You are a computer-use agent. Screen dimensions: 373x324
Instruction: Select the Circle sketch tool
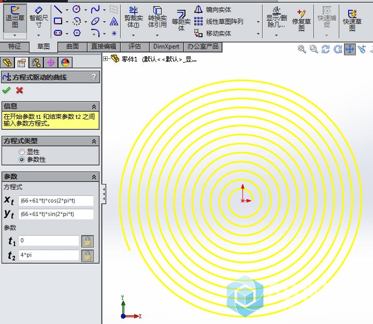click(x=77, y=9)
